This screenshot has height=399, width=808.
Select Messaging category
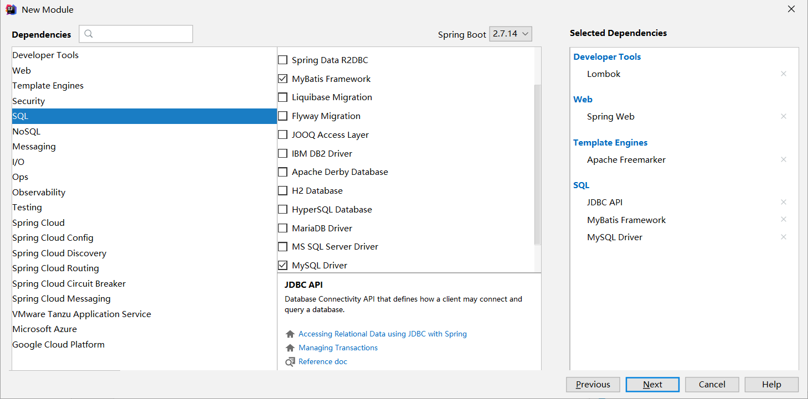(144, 147)
